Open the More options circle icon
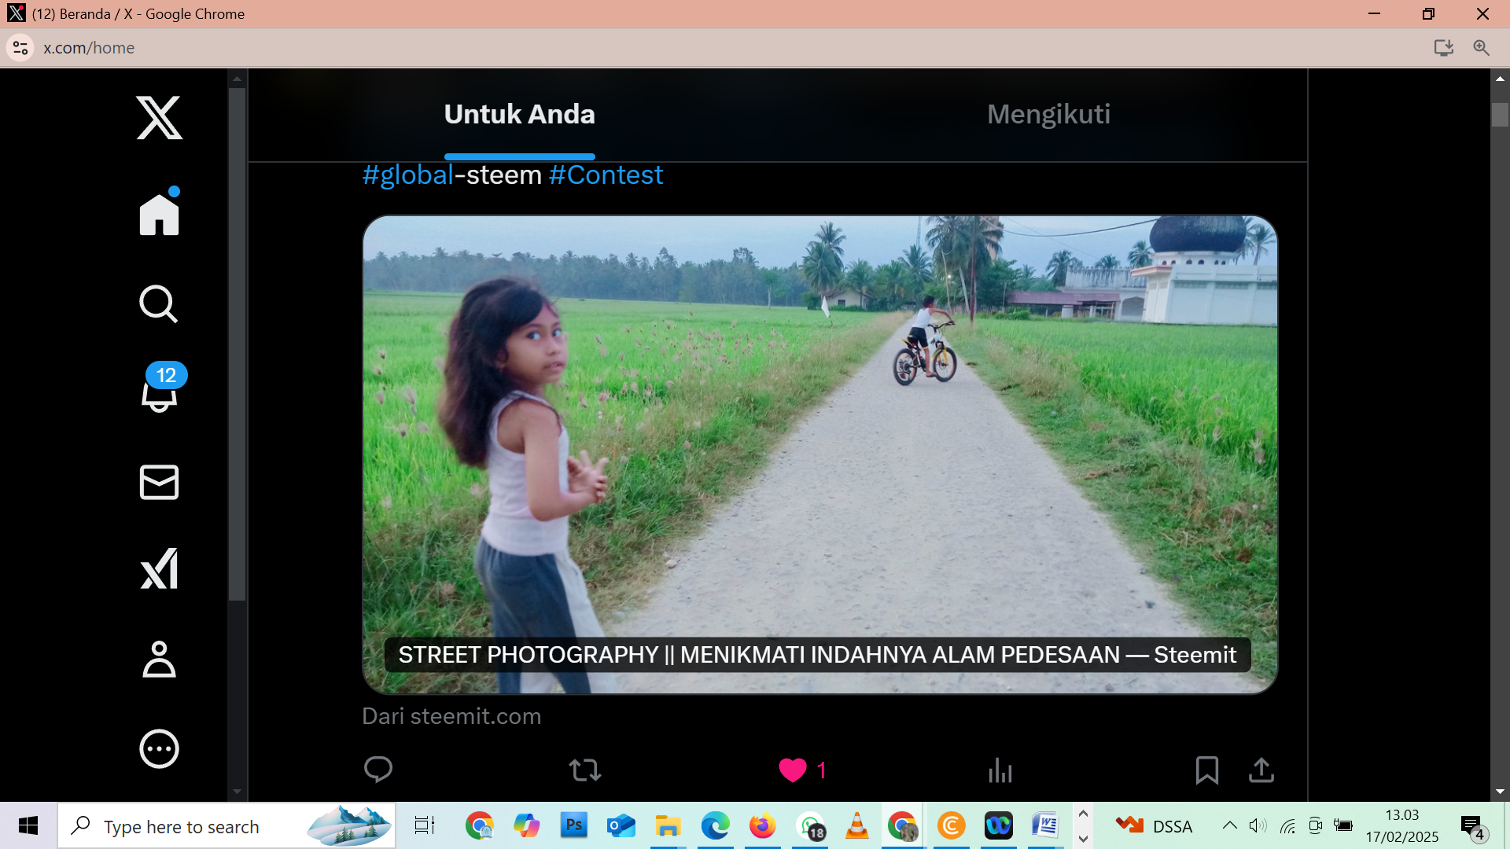Screen dimensions: 1510x849 click(159, 748)
